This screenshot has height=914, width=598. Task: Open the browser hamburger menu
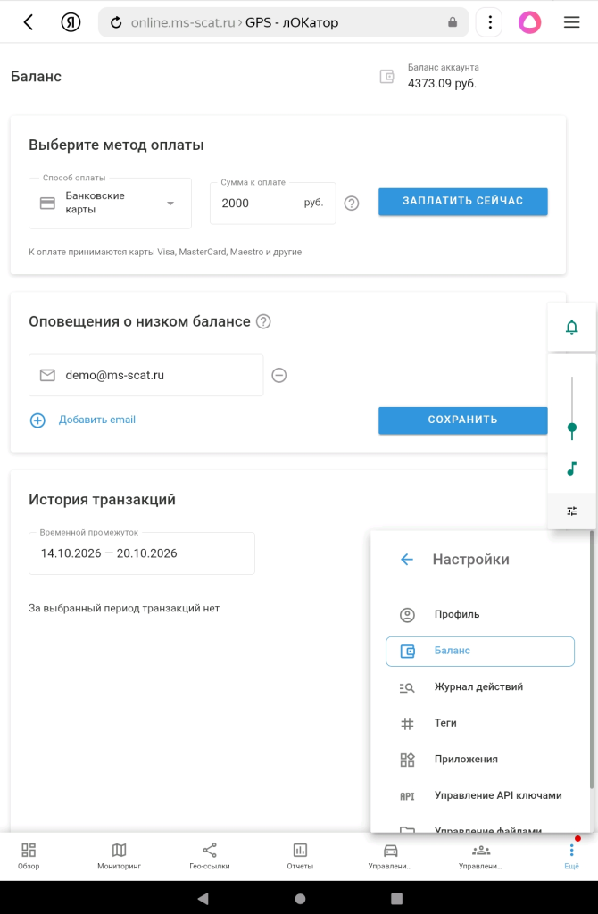[x=571, y=22]
